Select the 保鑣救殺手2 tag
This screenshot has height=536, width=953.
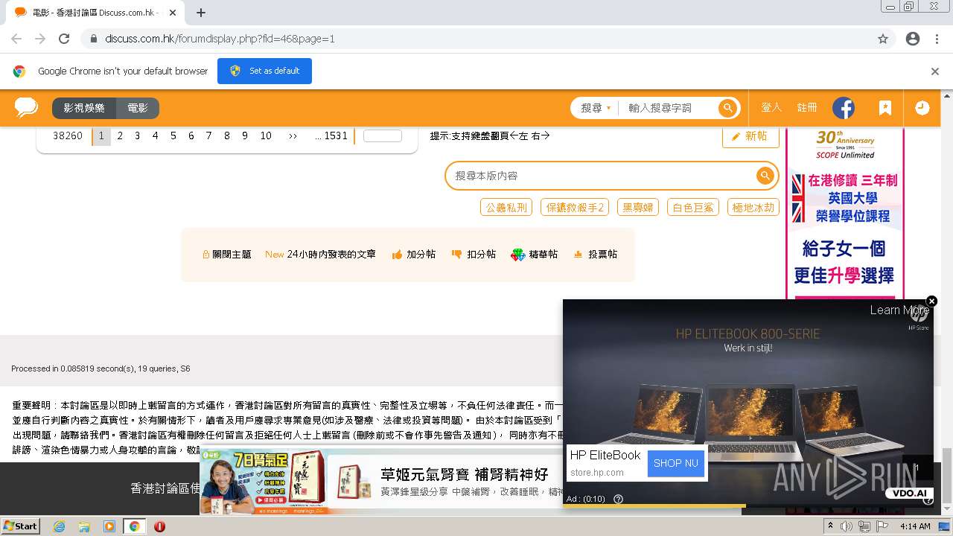pos(575,208)
